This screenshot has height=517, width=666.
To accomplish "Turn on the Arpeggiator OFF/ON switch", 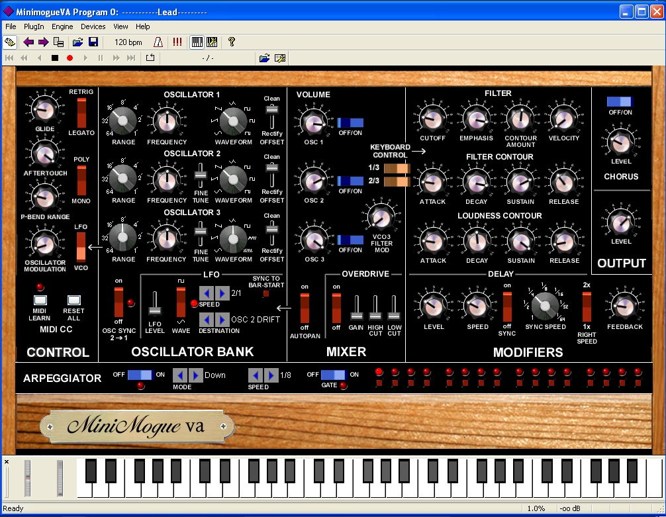I will (x=139, y=375).
